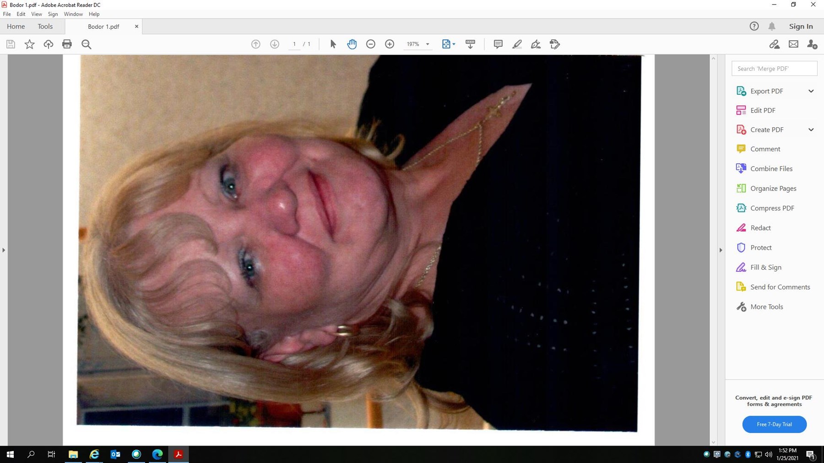Open the 197% zoom level dropdown
The image size is (824, 463).
pos(428,44)
